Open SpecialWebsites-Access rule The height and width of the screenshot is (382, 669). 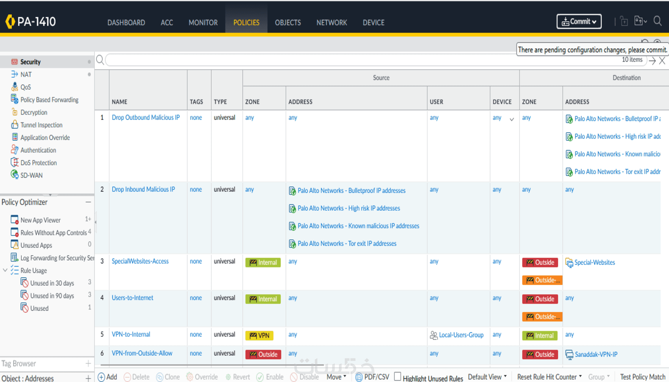(x=140, y=261)
